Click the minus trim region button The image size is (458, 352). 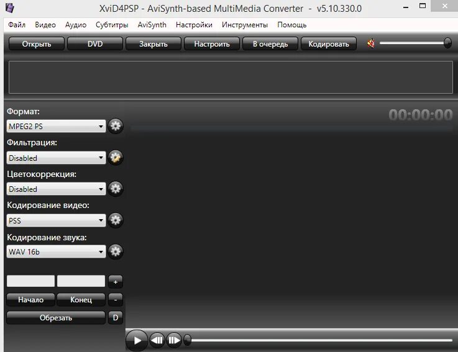point(116,299)
